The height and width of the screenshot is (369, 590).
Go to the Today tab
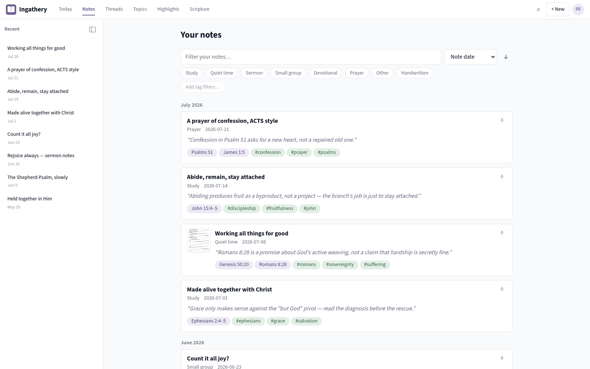[x=65, y=9]
